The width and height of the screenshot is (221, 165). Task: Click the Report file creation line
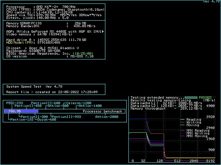tap(52, 92)
